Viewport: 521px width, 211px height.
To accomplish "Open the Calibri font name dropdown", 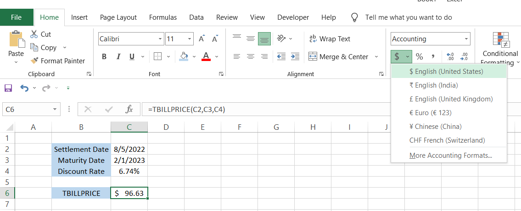I will 160,39.
